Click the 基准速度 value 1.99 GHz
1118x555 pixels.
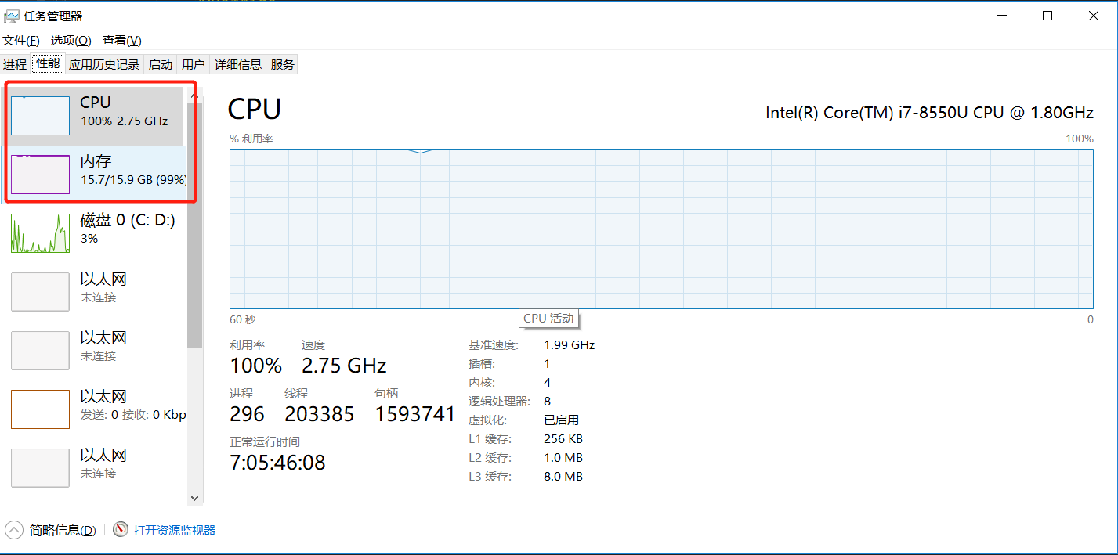[570, 344]
